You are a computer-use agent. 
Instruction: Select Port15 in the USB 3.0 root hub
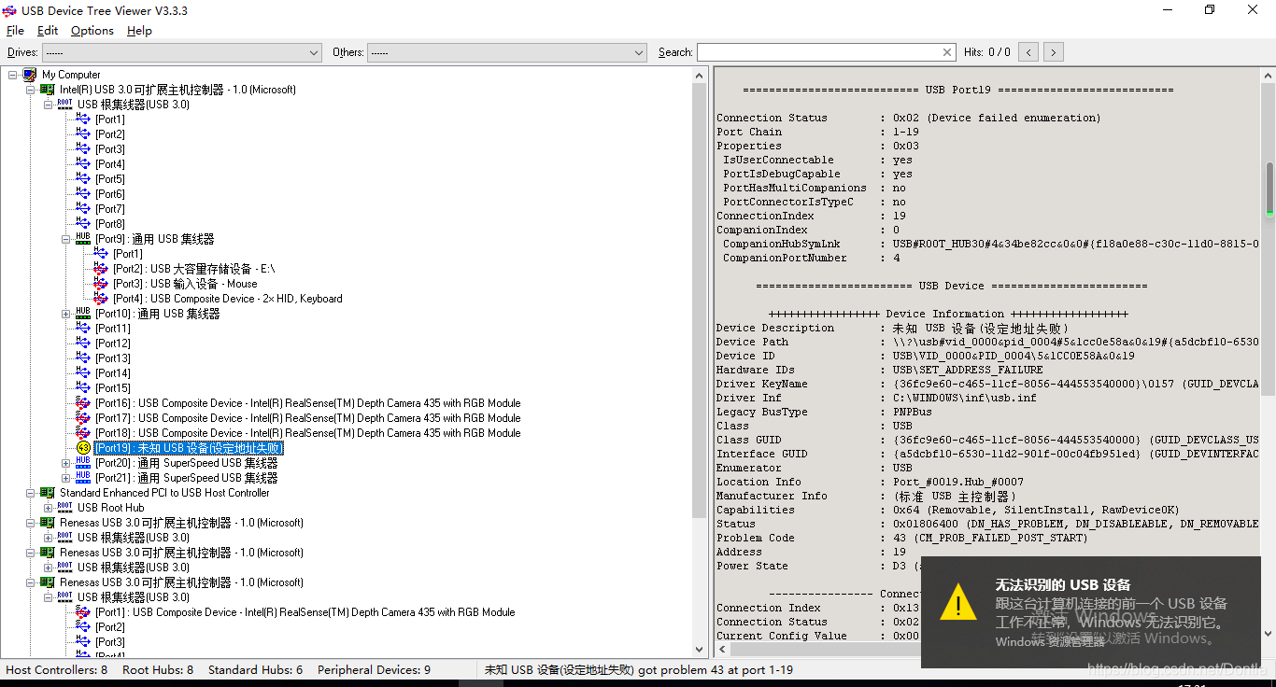112,388
